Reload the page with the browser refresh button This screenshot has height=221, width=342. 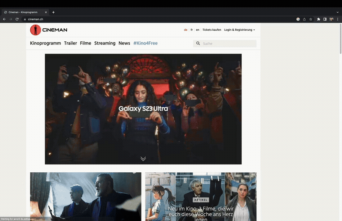coord(17,19)
